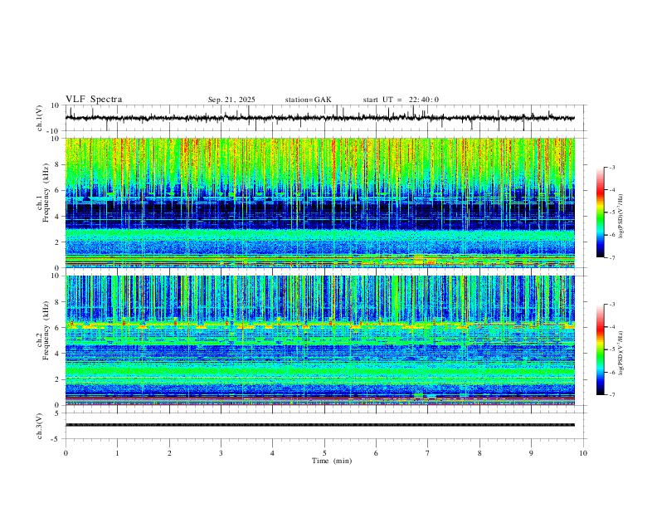Click the "4" kHz tick on ch.2 frequency axis

57,354
